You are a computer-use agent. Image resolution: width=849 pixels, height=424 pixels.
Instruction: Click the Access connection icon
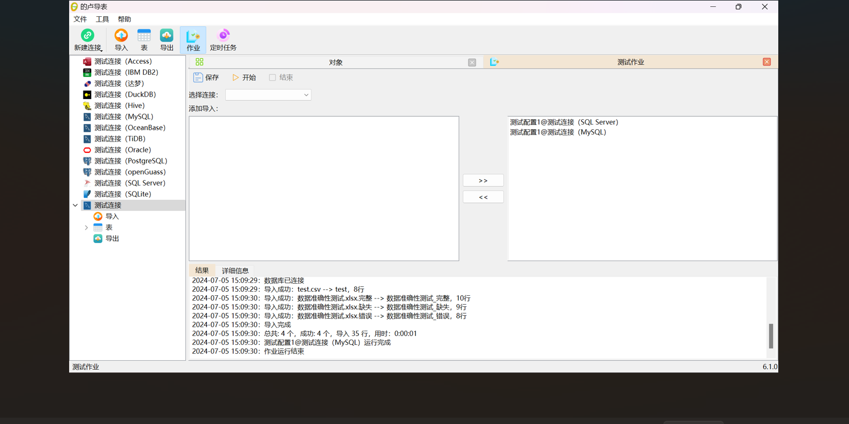87,61
